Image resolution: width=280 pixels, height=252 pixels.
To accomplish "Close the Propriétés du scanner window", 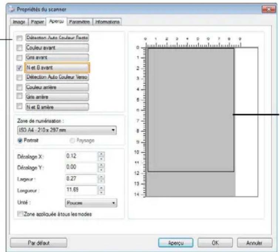I will pos(269,9).
